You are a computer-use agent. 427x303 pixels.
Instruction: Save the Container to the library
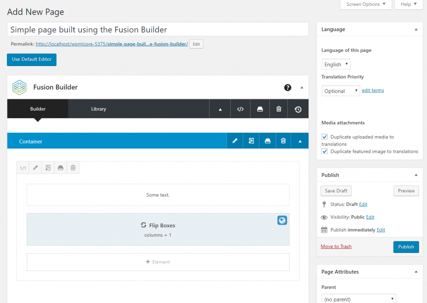(x=268, y=141)
